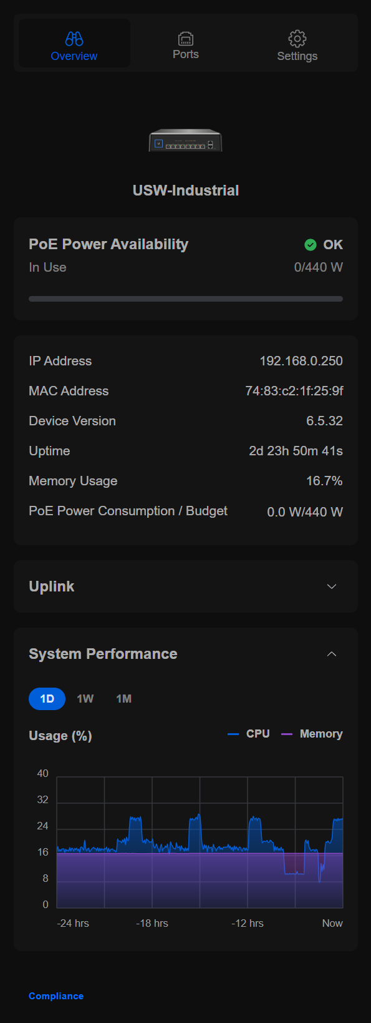Open the Compliance link

pyautogui.click(x=56, y=996)
